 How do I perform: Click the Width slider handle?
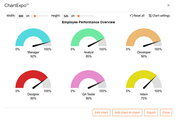35,16
